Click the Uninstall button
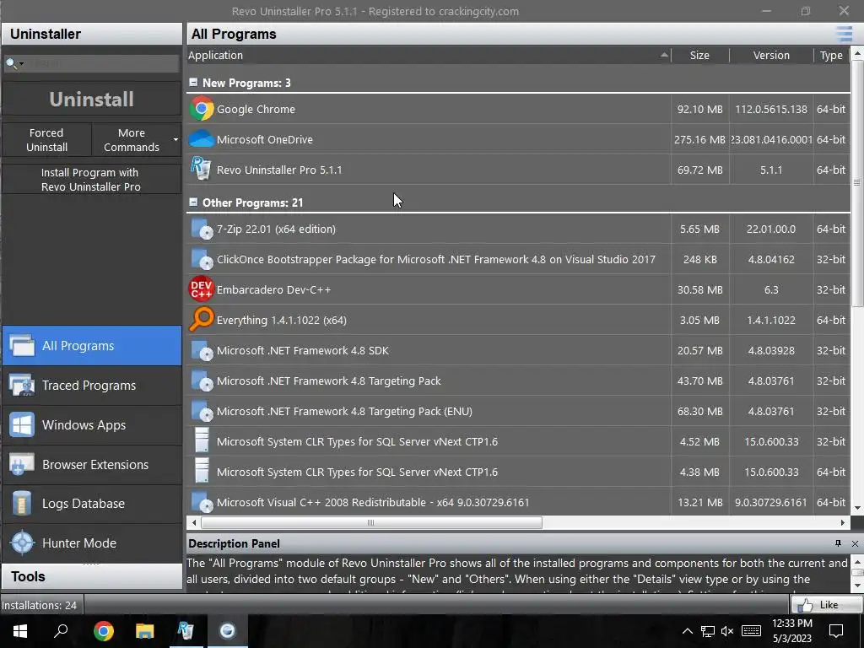This screenshot has width=864, height=648. pyautogui.click(x=91, y=100)
